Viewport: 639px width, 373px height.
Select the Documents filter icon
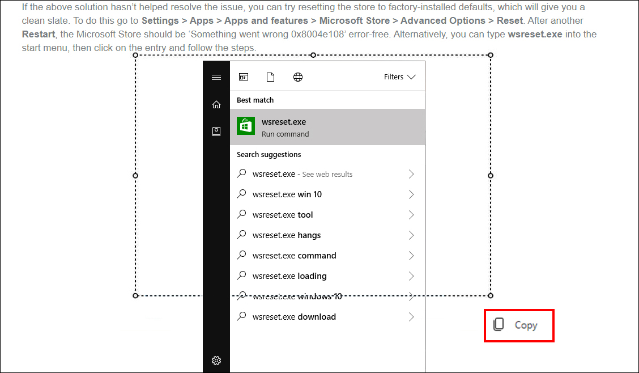(270, 77)
